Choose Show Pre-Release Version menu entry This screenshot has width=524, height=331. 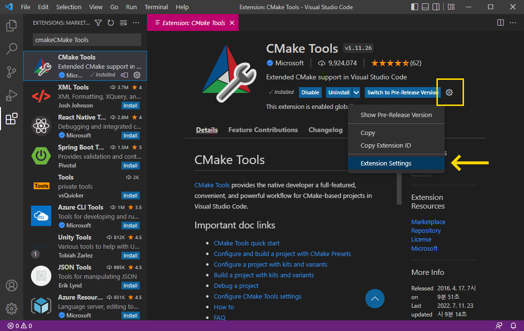396,115
